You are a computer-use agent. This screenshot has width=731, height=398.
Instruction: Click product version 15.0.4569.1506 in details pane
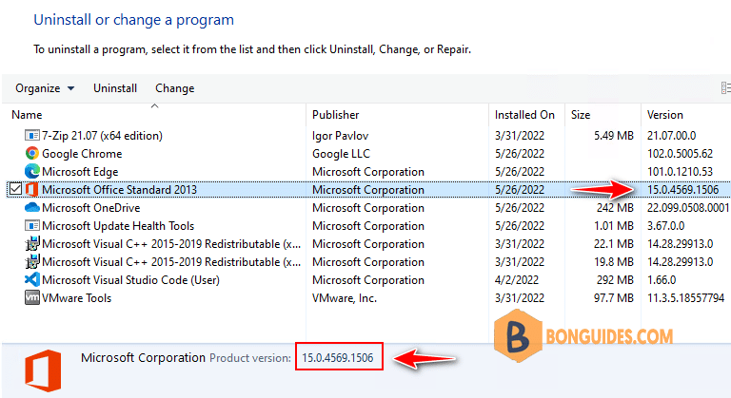click(338, 357)
